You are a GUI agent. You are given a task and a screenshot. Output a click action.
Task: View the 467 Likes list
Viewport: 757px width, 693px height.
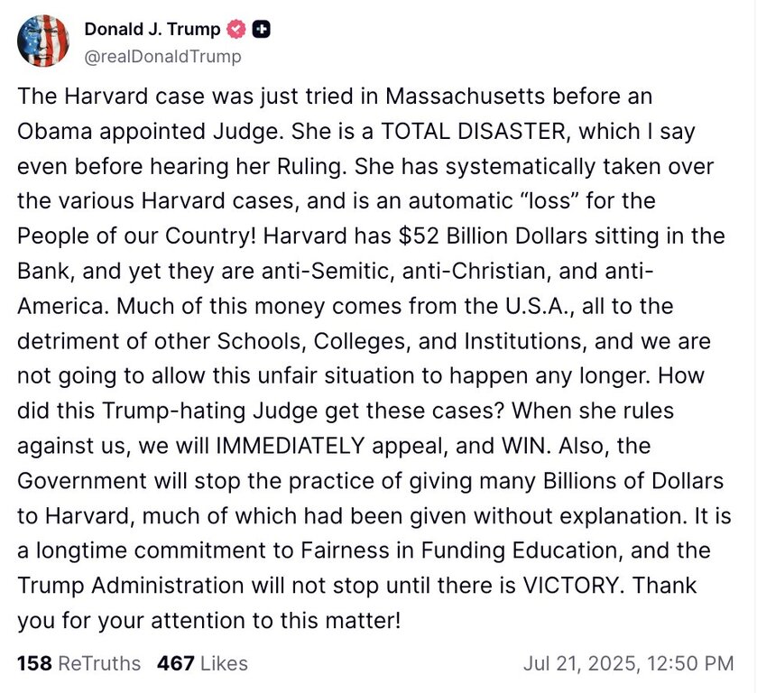tap(202, 663)
